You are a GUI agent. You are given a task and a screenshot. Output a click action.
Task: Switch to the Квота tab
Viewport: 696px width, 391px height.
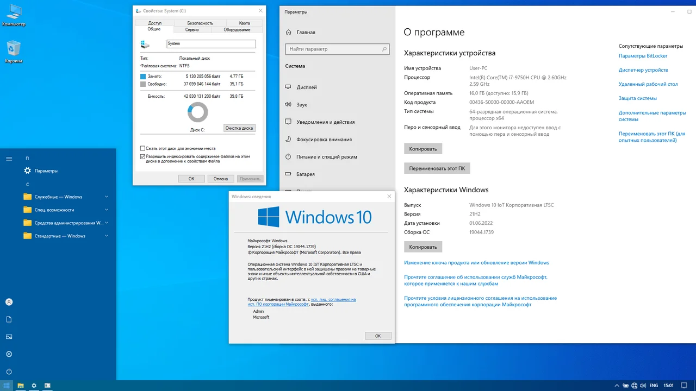[x=244, y=23]
